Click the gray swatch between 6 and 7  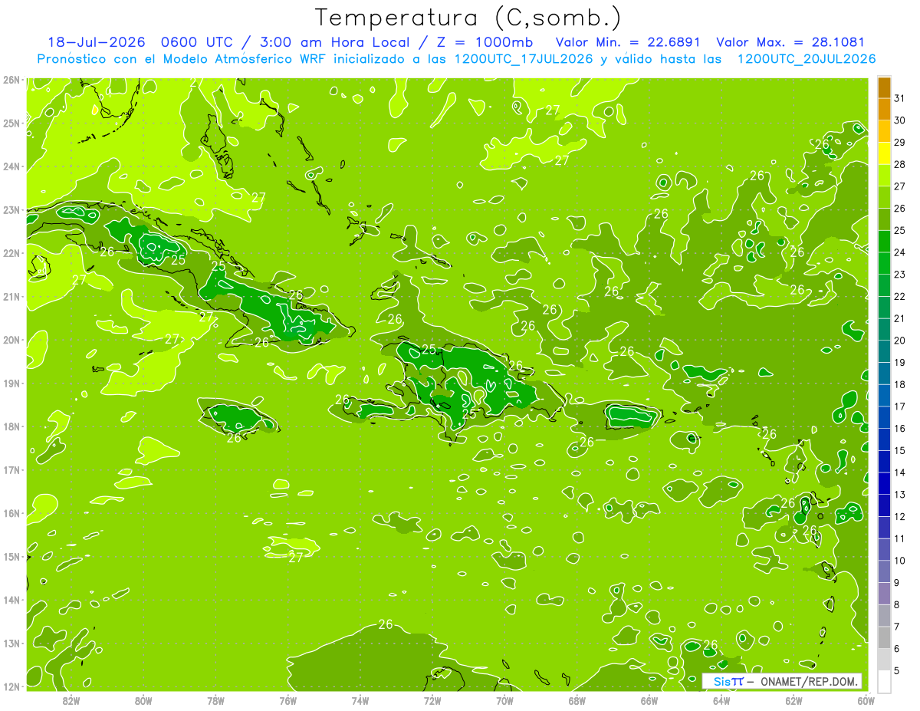(x=884, y=637)
